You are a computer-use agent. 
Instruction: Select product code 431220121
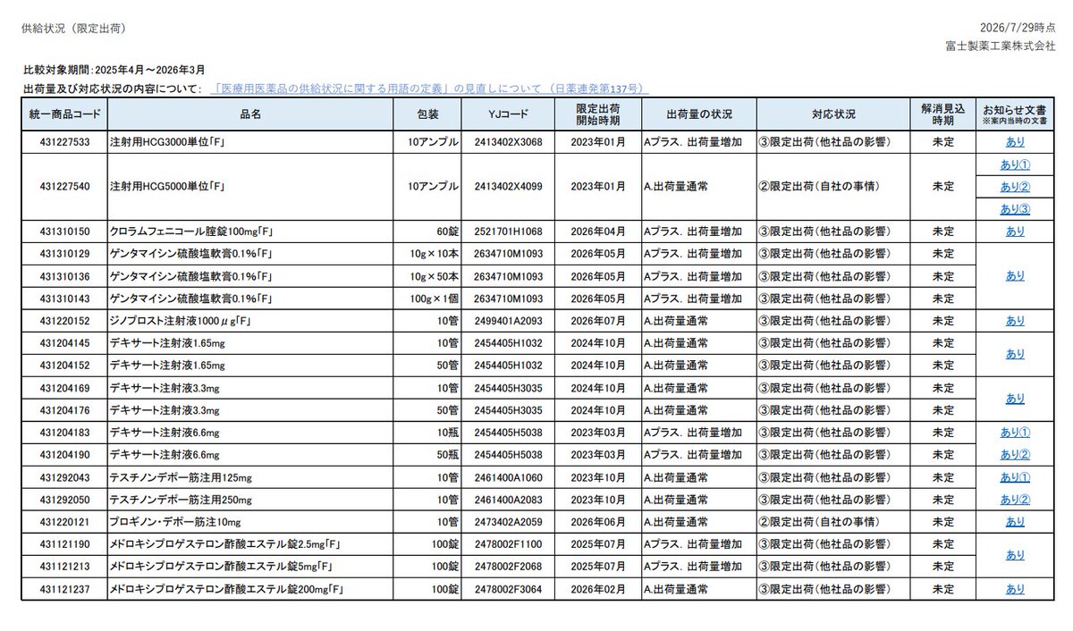pyautogui.click(x=64, y=522)
